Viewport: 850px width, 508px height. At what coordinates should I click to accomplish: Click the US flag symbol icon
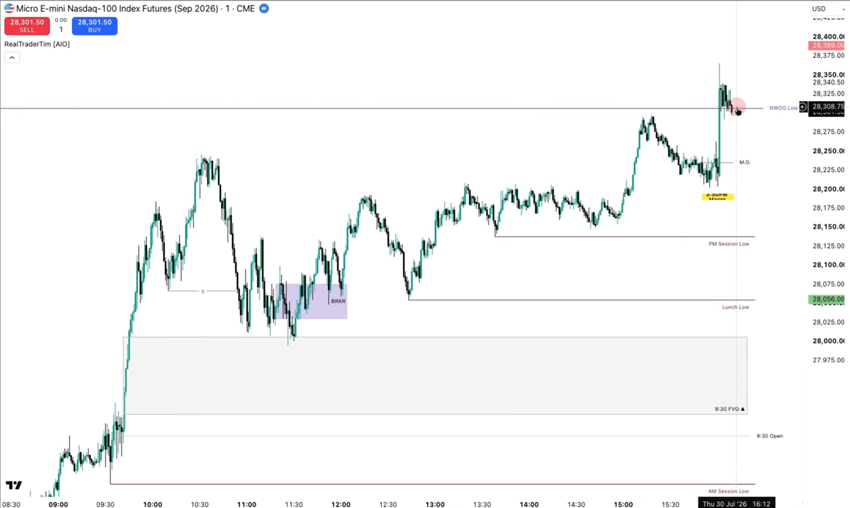point(9,8)
